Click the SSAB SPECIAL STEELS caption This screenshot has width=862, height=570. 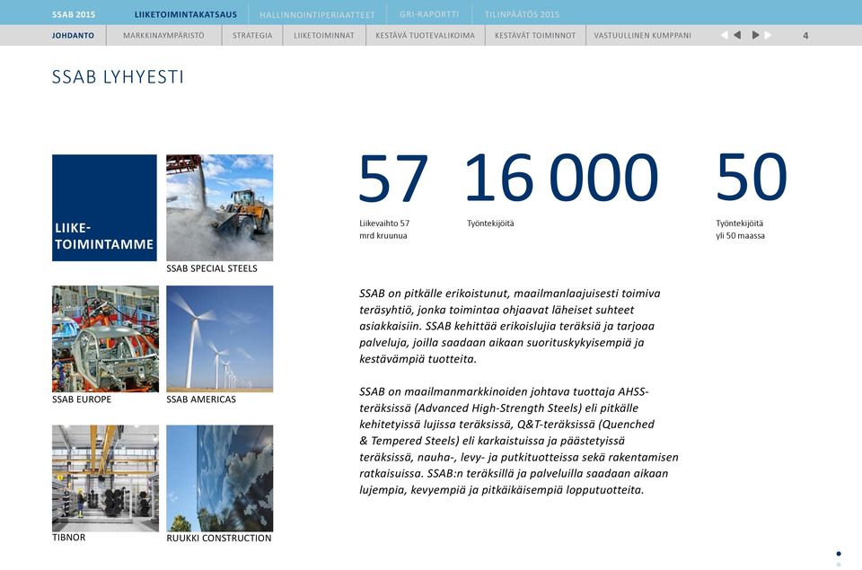pos(212,268)
